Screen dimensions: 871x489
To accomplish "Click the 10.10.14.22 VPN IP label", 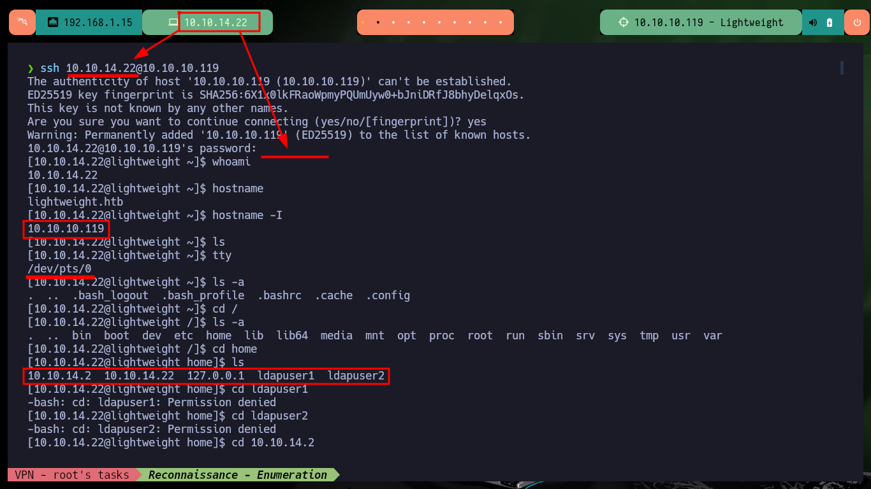I will 216,22.
